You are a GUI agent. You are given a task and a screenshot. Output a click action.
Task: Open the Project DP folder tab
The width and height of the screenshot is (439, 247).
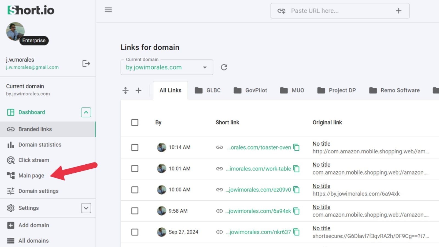[x=337, y=90]
